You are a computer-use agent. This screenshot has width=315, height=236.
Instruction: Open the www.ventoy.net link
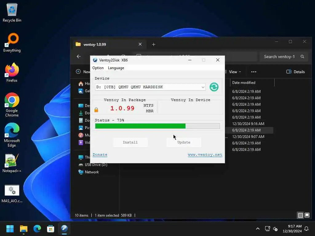(205, 155)
